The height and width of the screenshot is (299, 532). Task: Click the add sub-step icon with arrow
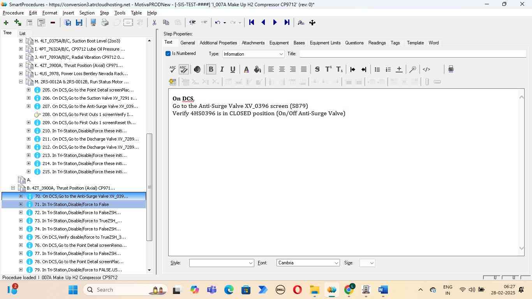18,23
